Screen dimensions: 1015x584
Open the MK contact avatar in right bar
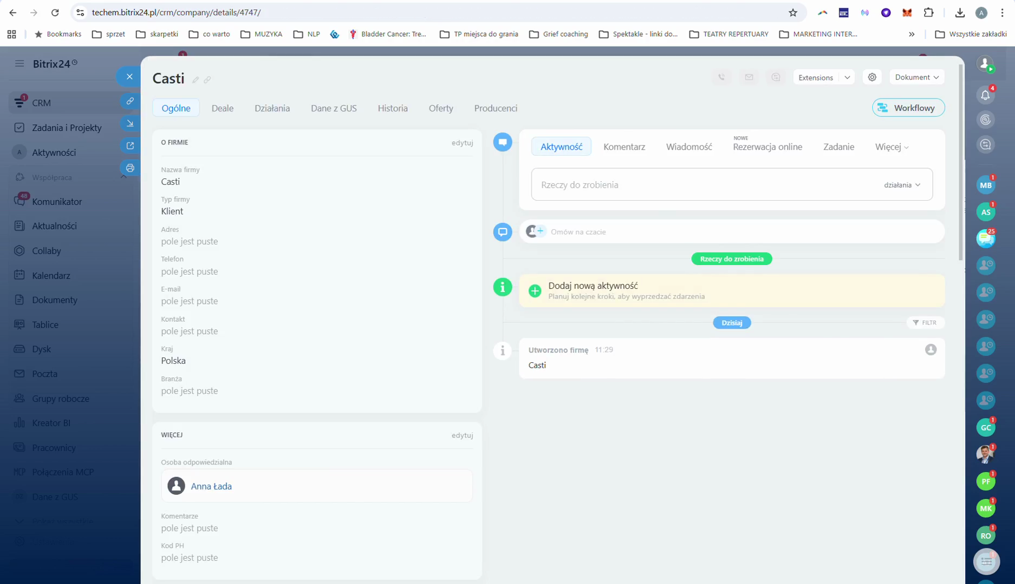pyautogui.click(x=985, y=508)
